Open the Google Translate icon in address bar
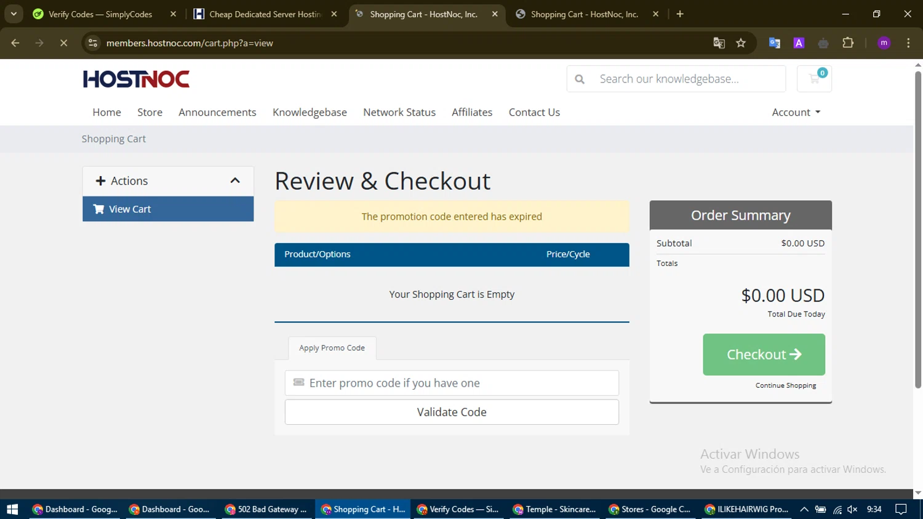 click(719, 42)
